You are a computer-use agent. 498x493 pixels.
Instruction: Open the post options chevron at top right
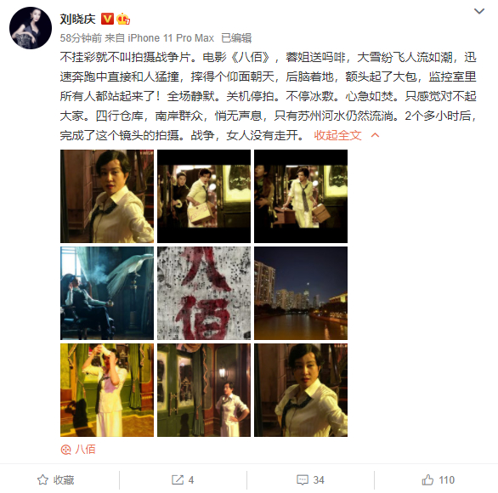tap(479, 11)
